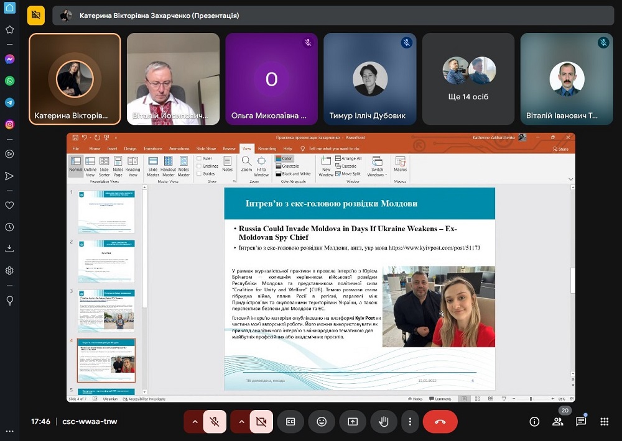Viewport: 622px width, 441px height.
Task: Click the Slide Show ribbon tab
Action: point(206,149)
